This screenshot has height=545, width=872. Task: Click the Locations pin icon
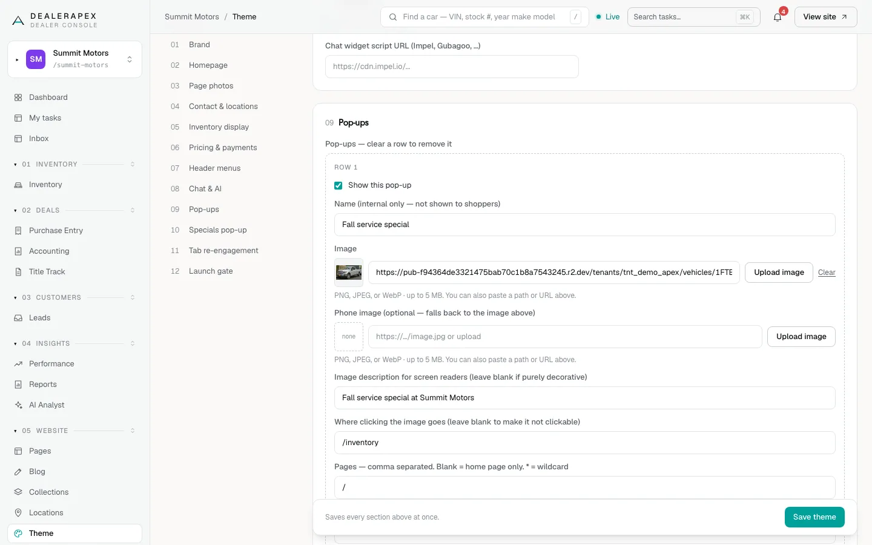(x=18, y=513)
